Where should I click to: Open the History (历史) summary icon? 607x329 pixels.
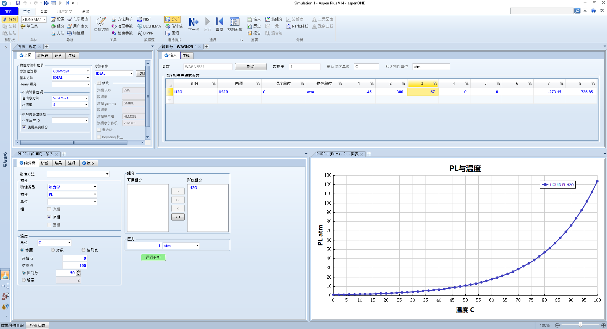[x=254, y=26]
